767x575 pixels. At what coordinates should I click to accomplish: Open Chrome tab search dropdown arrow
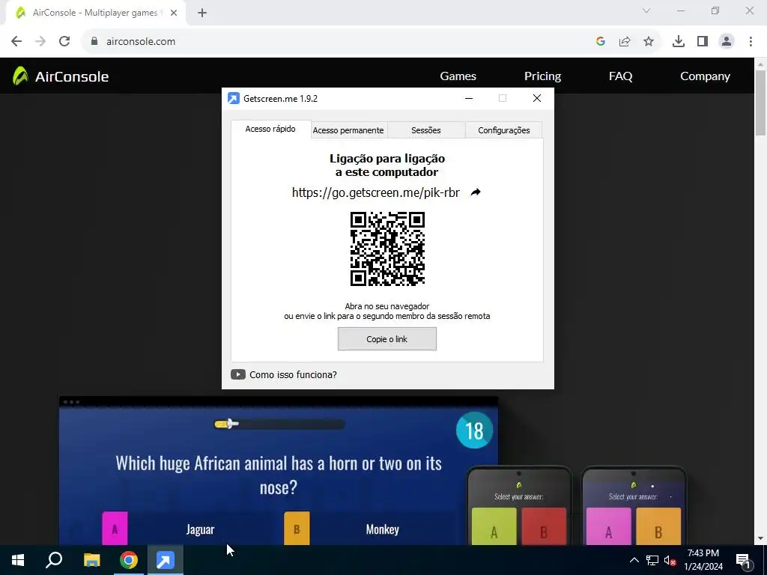coord(646,10)
